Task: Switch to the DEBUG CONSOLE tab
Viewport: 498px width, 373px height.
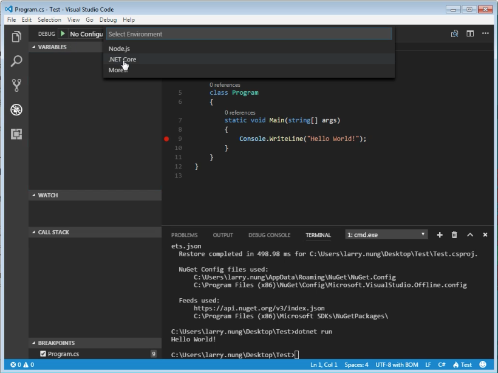Action: coord(269,235)
